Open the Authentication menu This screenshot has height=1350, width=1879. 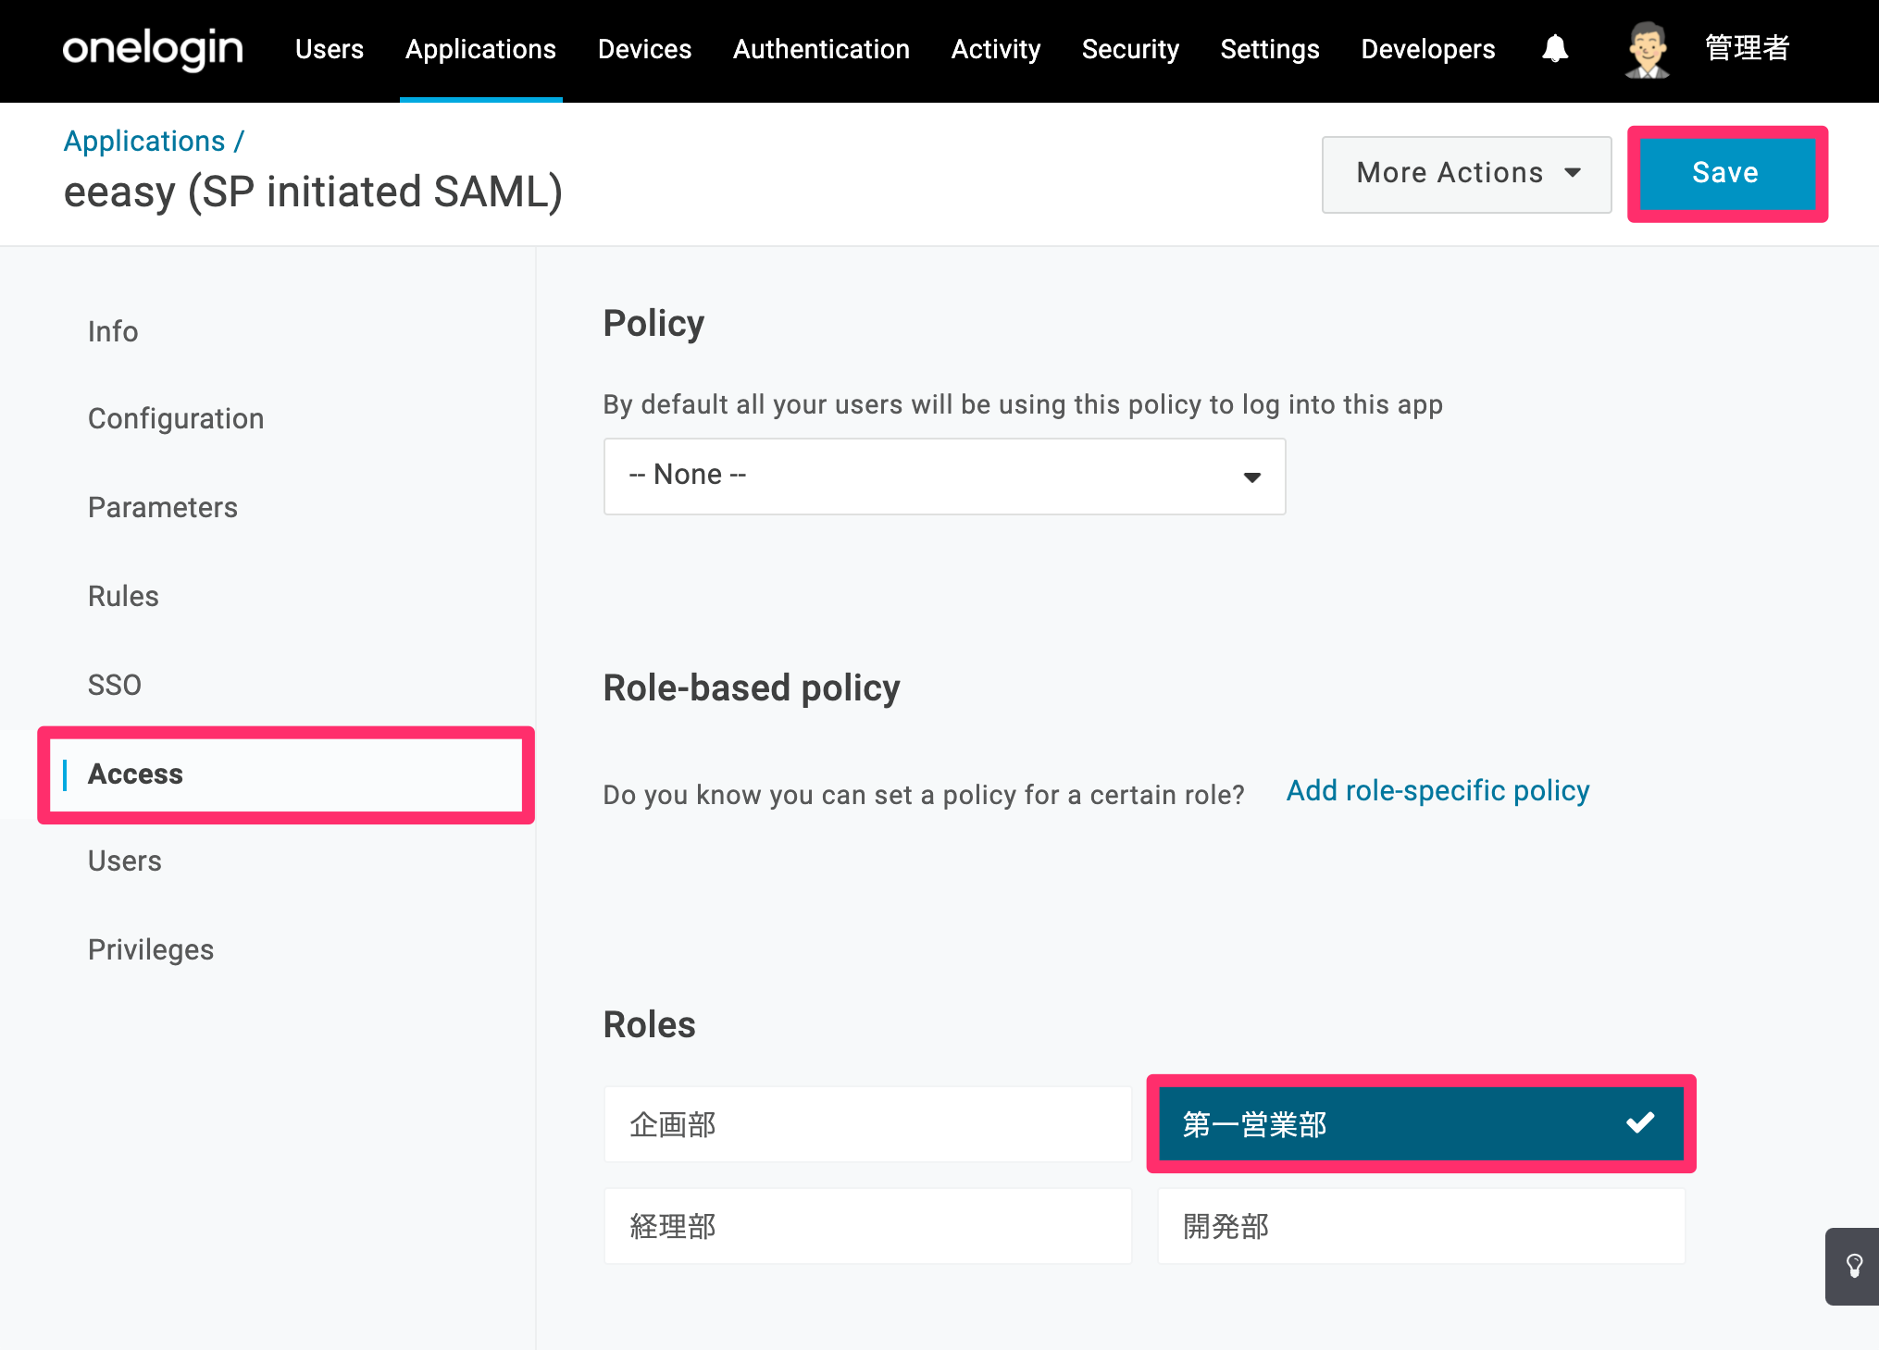[821, 49]
